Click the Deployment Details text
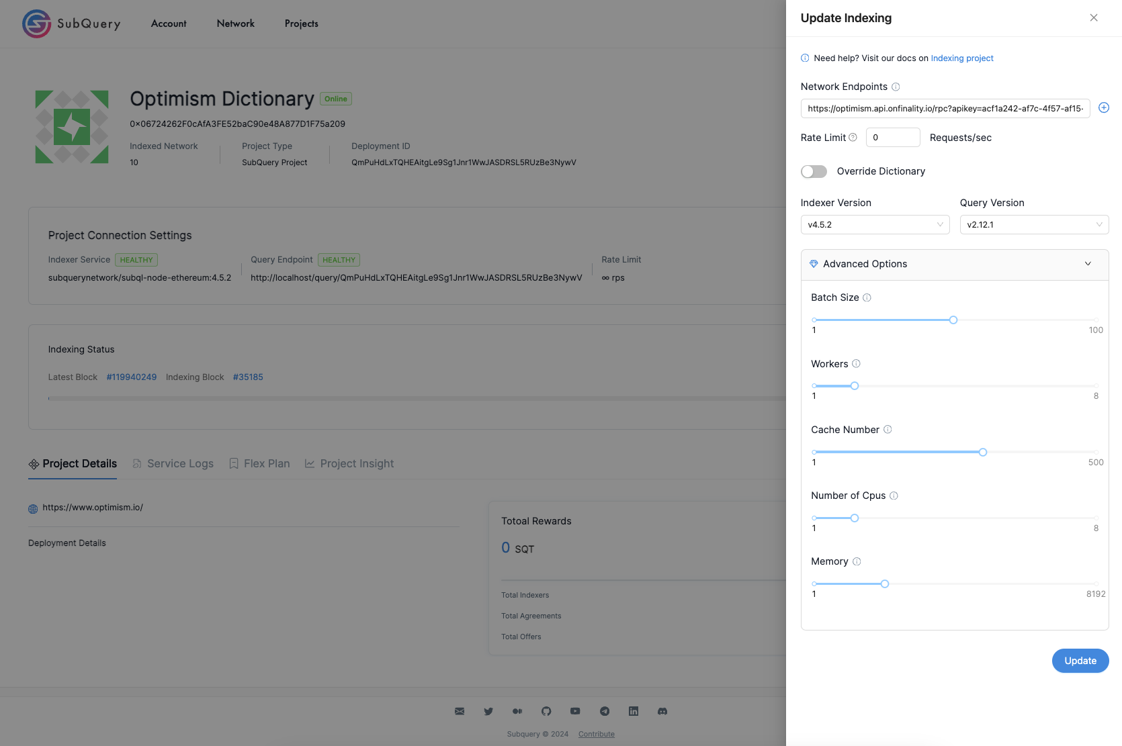Image resolution: width=1122 pixels, height=746 pixels. pyautogui.click(x=67, y=543)
